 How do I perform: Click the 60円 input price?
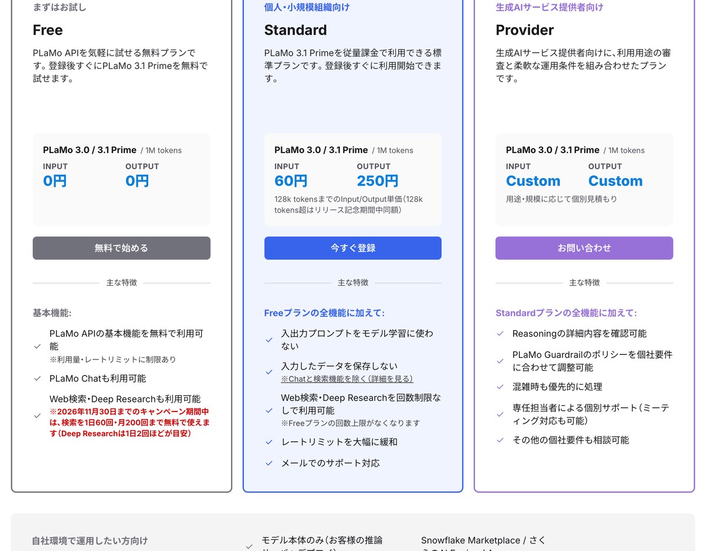291,181
